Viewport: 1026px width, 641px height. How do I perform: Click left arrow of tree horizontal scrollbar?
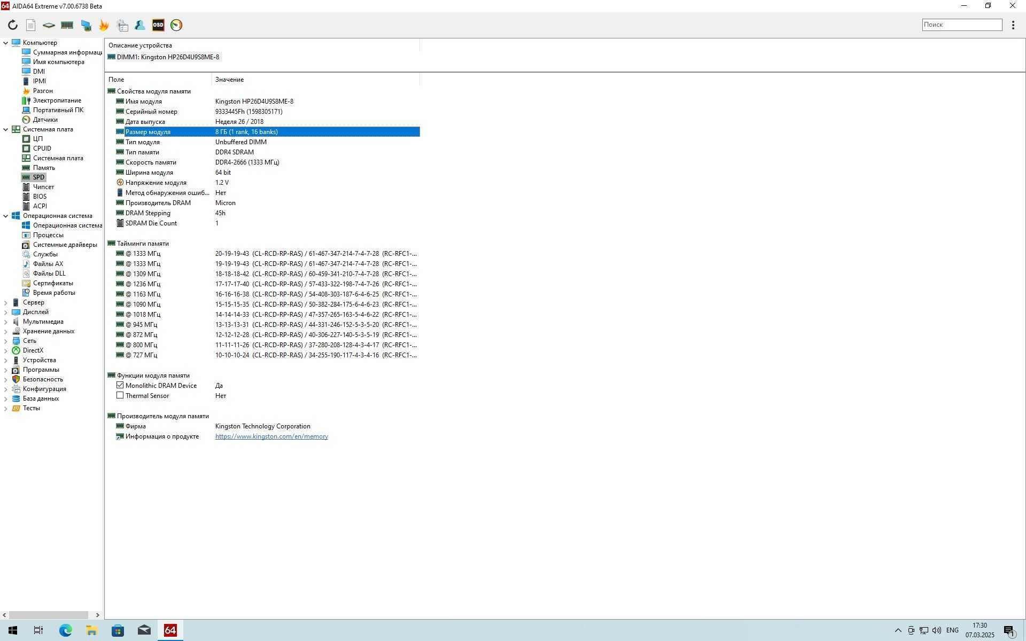(4, 615)
